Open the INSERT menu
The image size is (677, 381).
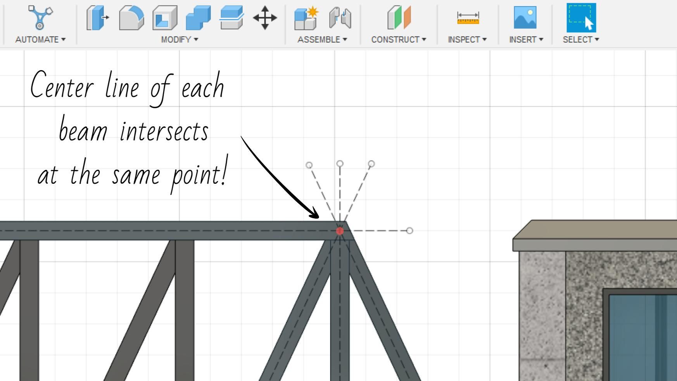click(x=526, y=39)
